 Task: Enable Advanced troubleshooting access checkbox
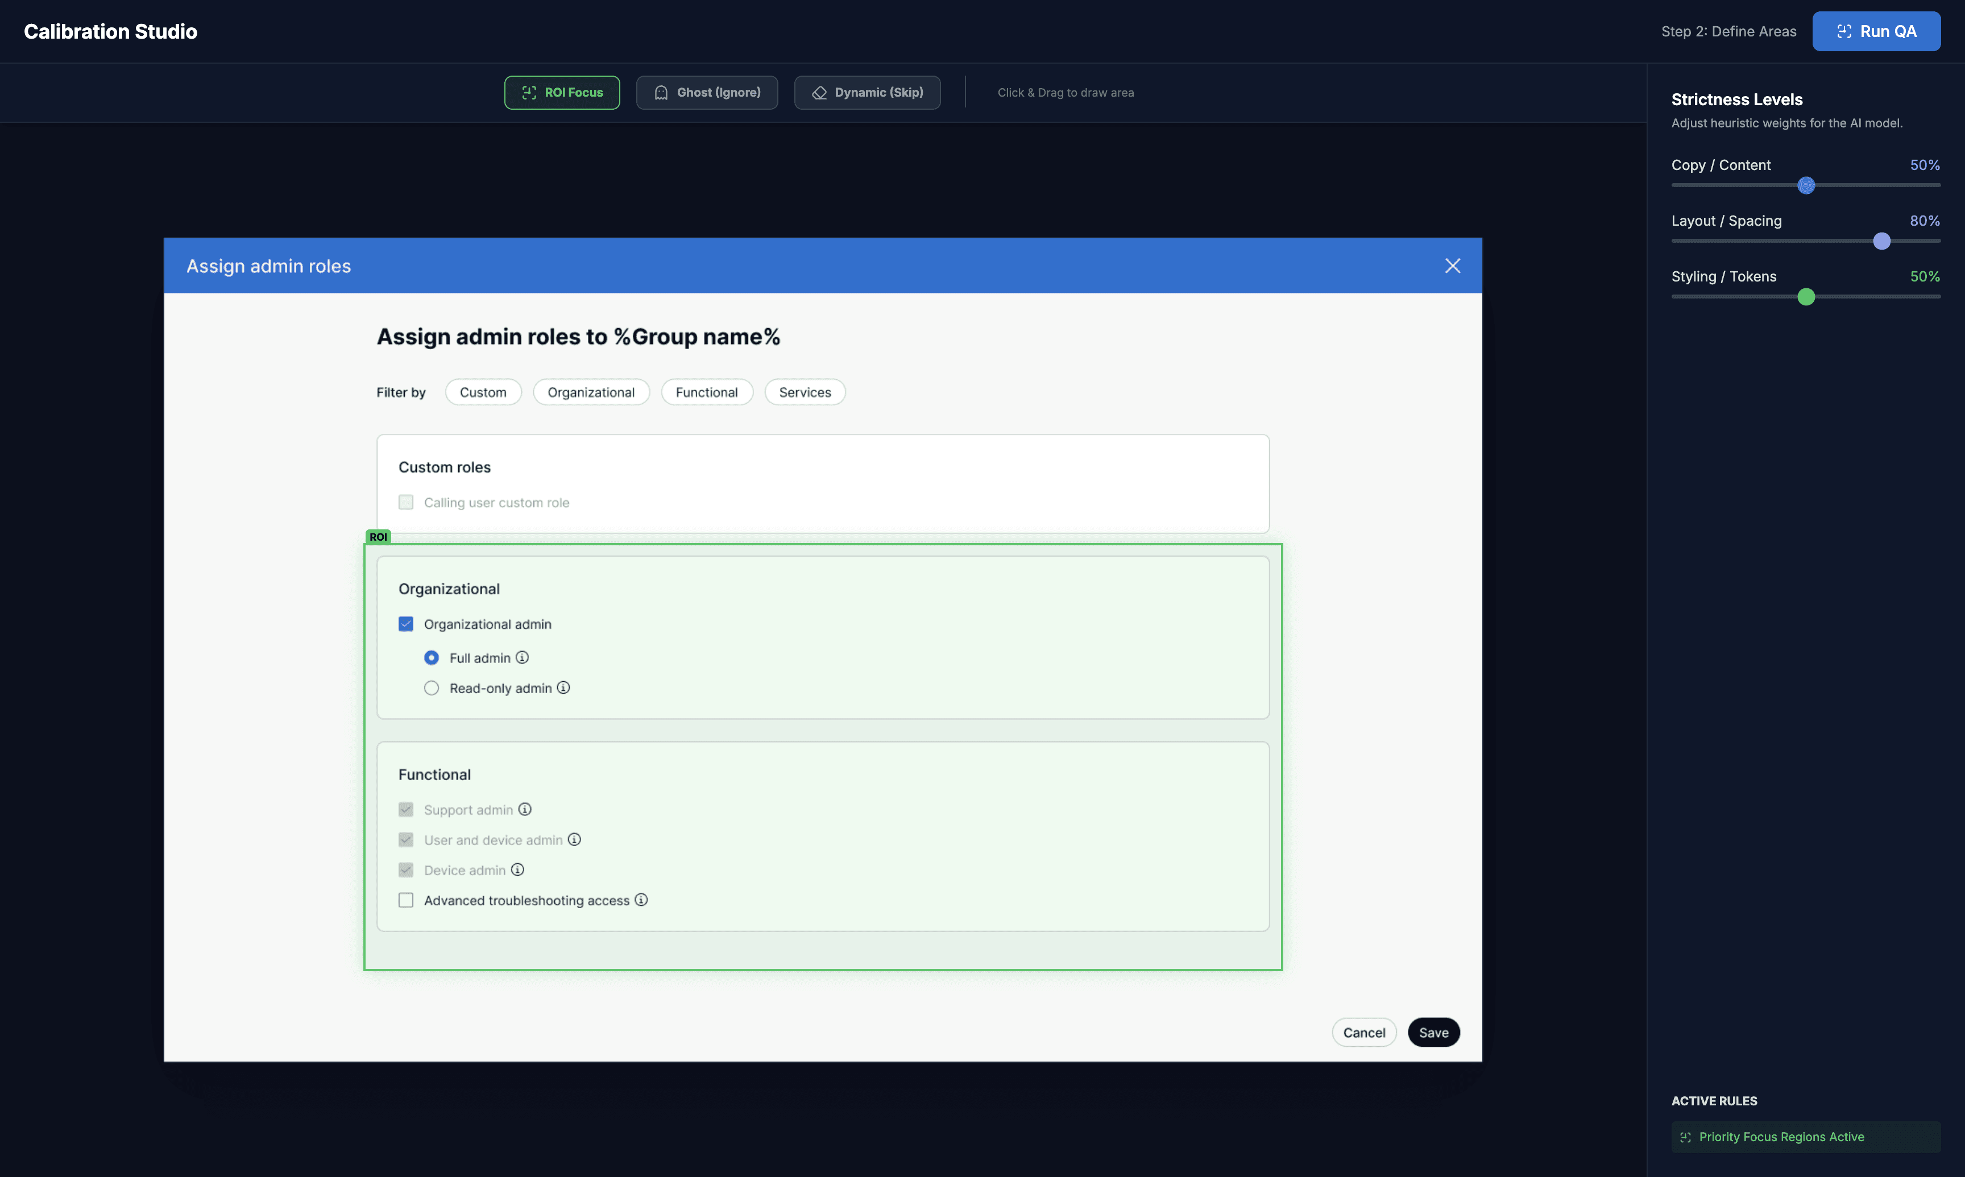point(406,900)
